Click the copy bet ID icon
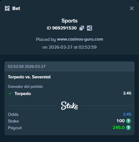 [x=82, y=28]
